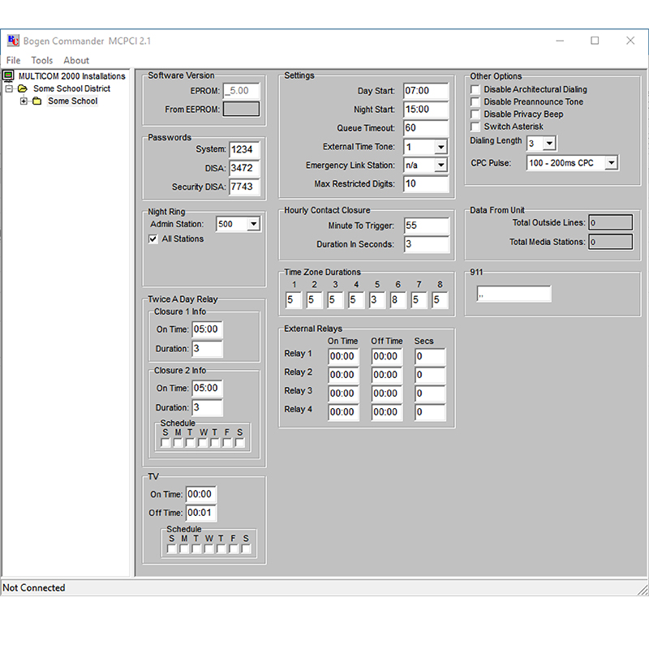Open the CPC Pulse dropdown
The height and width of the screenshot is (649, 649).
pyautogui.click(x=611, y=163)
